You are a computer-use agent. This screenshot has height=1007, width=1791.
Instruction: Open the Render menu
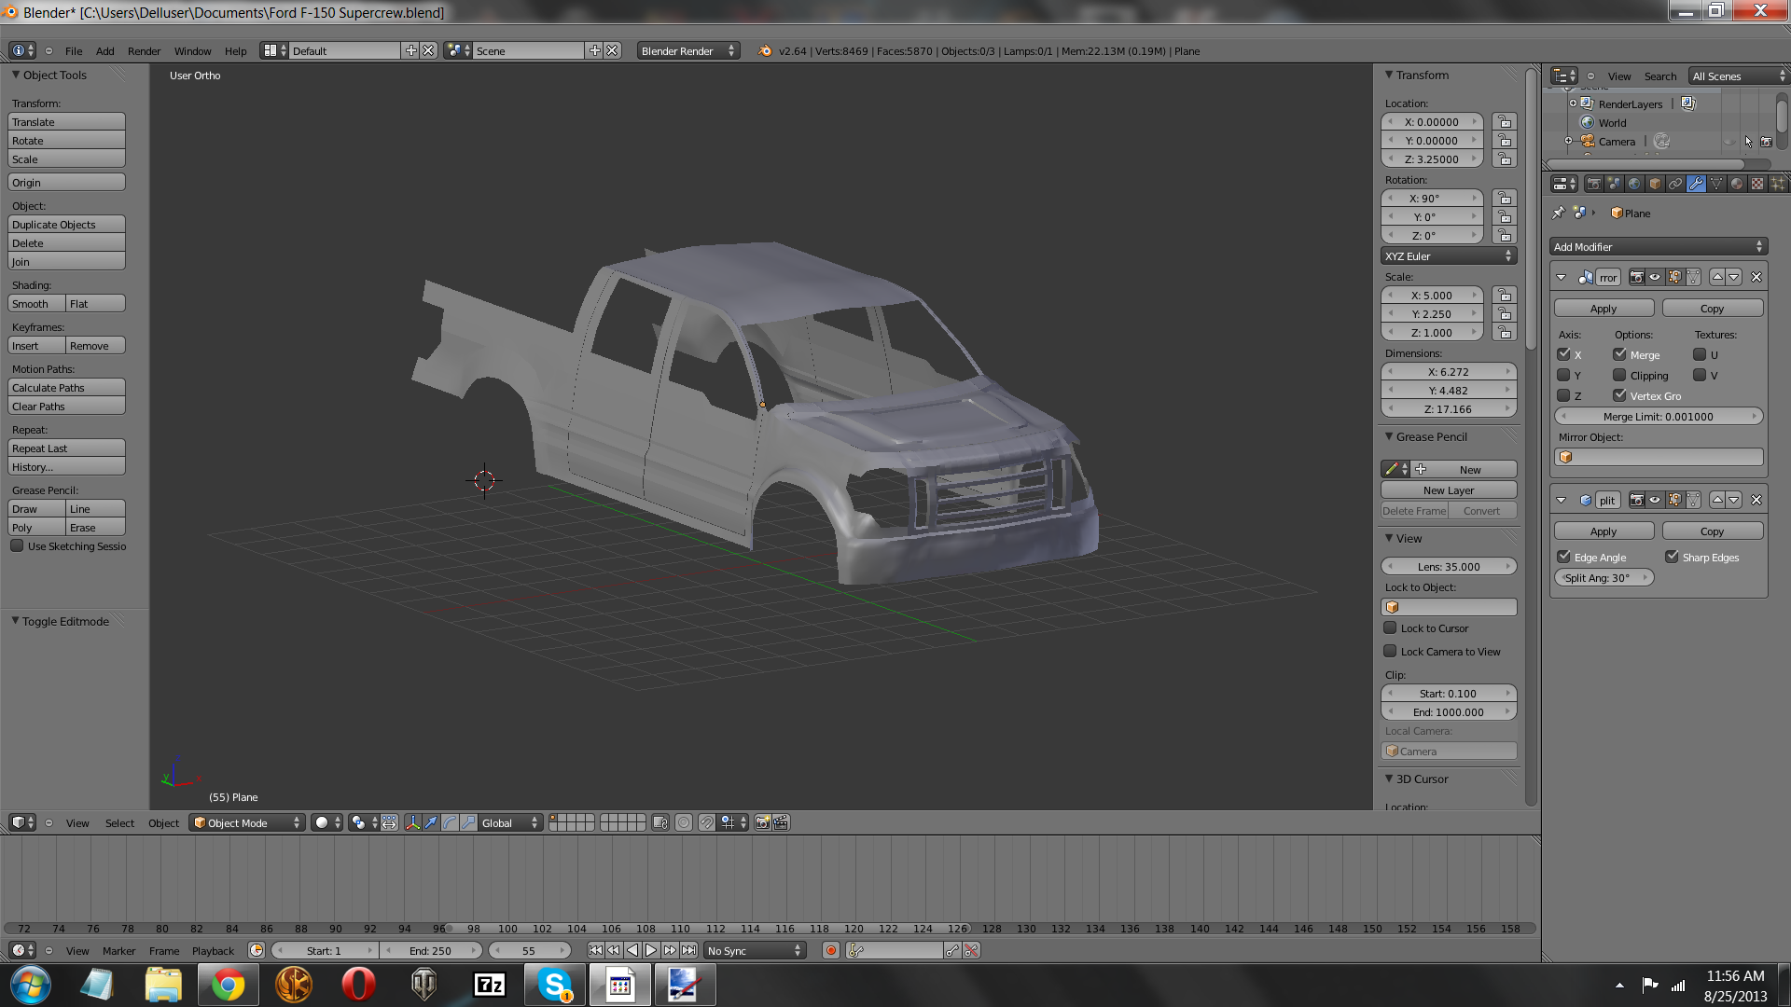[x=144, y=50]
